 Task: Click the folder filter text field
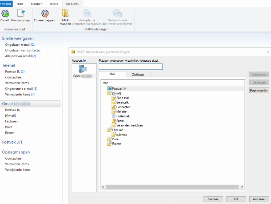tap(130, 67)
